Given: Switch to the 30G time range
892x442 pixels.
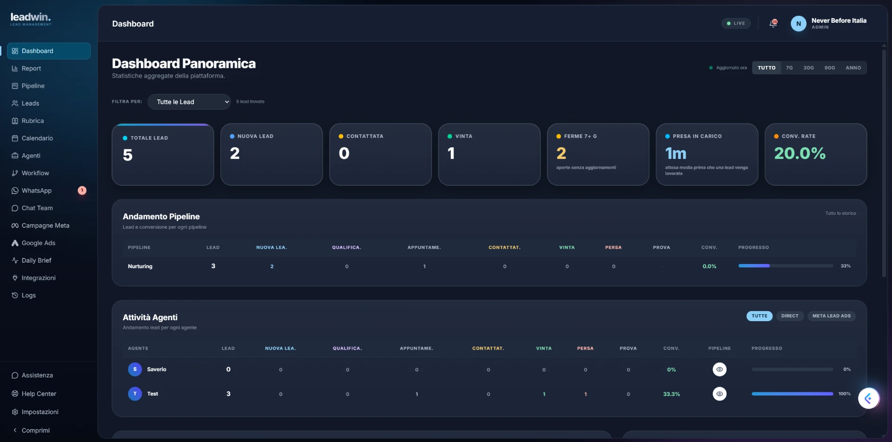Looking at the screenshot, I should (808, 68).
